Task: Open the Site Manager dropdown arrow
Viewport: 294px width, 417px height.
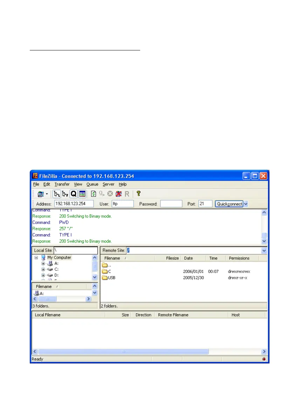Action: (47, 194)
